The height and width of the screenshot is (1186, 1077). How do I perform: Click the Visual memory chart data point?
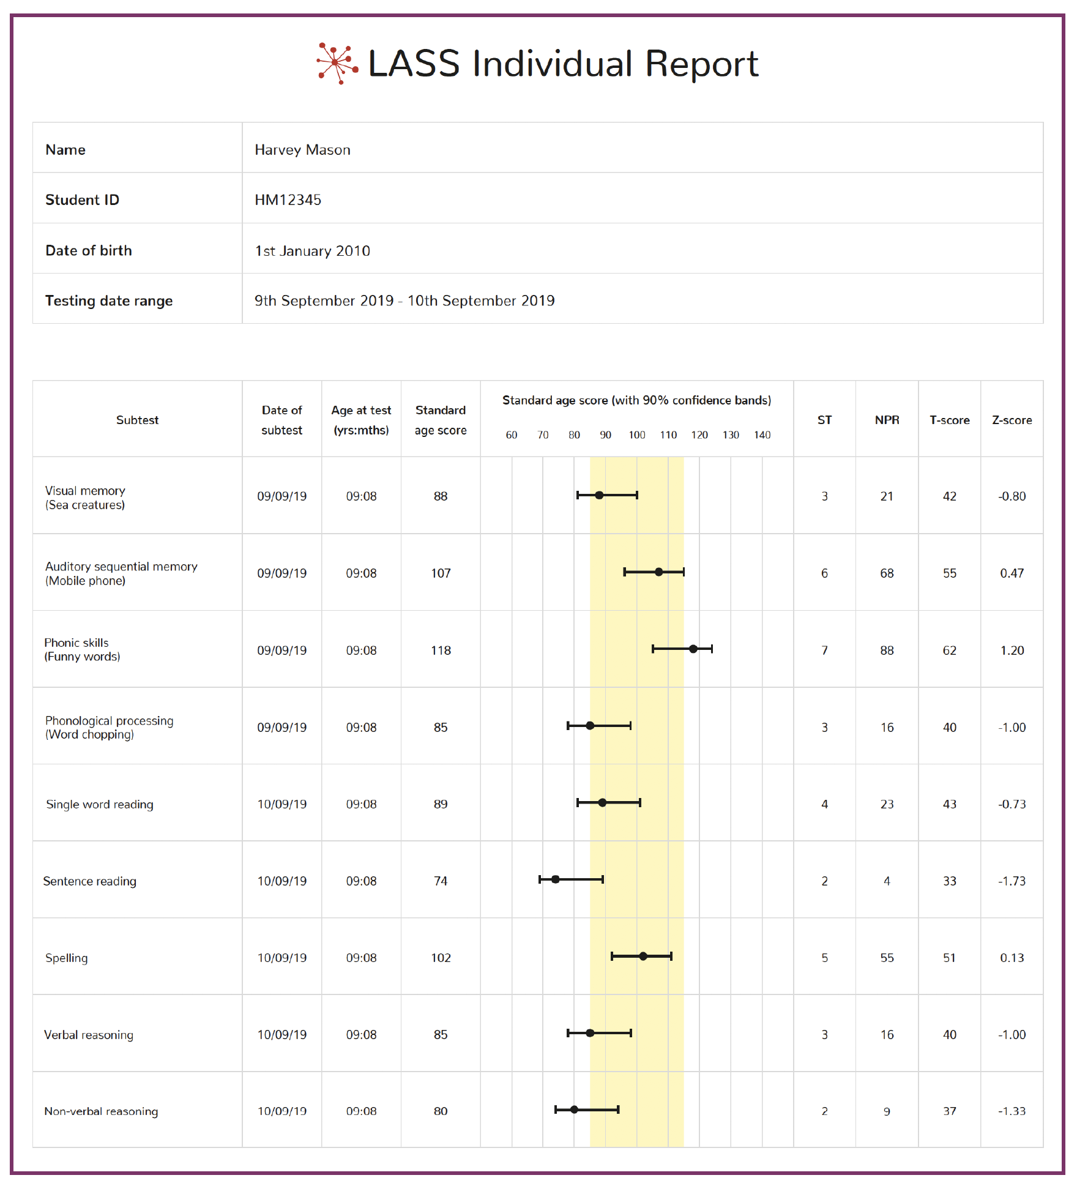point(599,495)
